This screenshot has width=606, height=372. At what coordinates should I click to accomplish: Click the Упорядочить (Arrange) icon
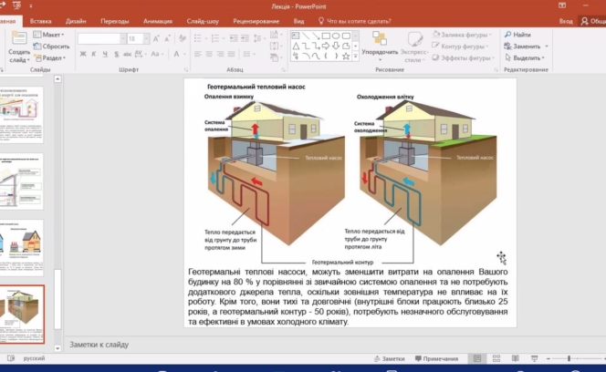point(379,40)
